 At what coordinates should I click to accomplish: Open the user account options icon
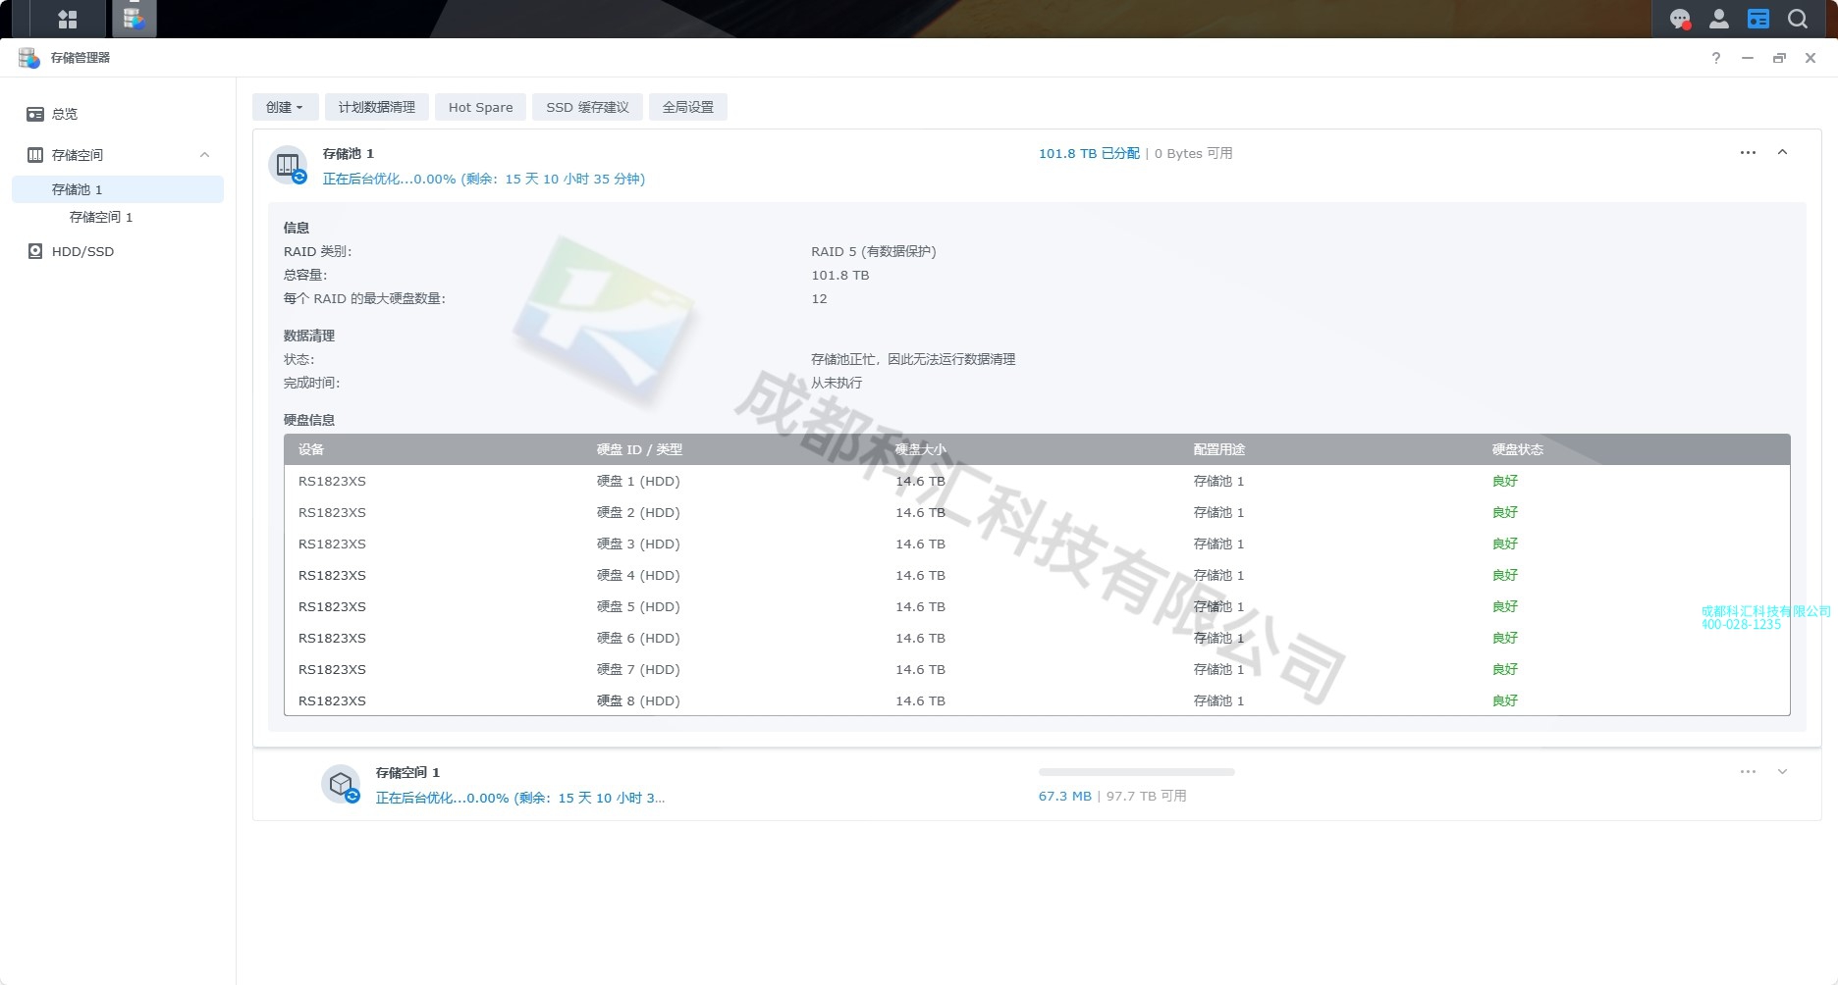(x=1719, y=19)
